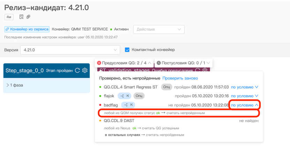Click the 'Конвейер из сервиса' link

(27, 29)
